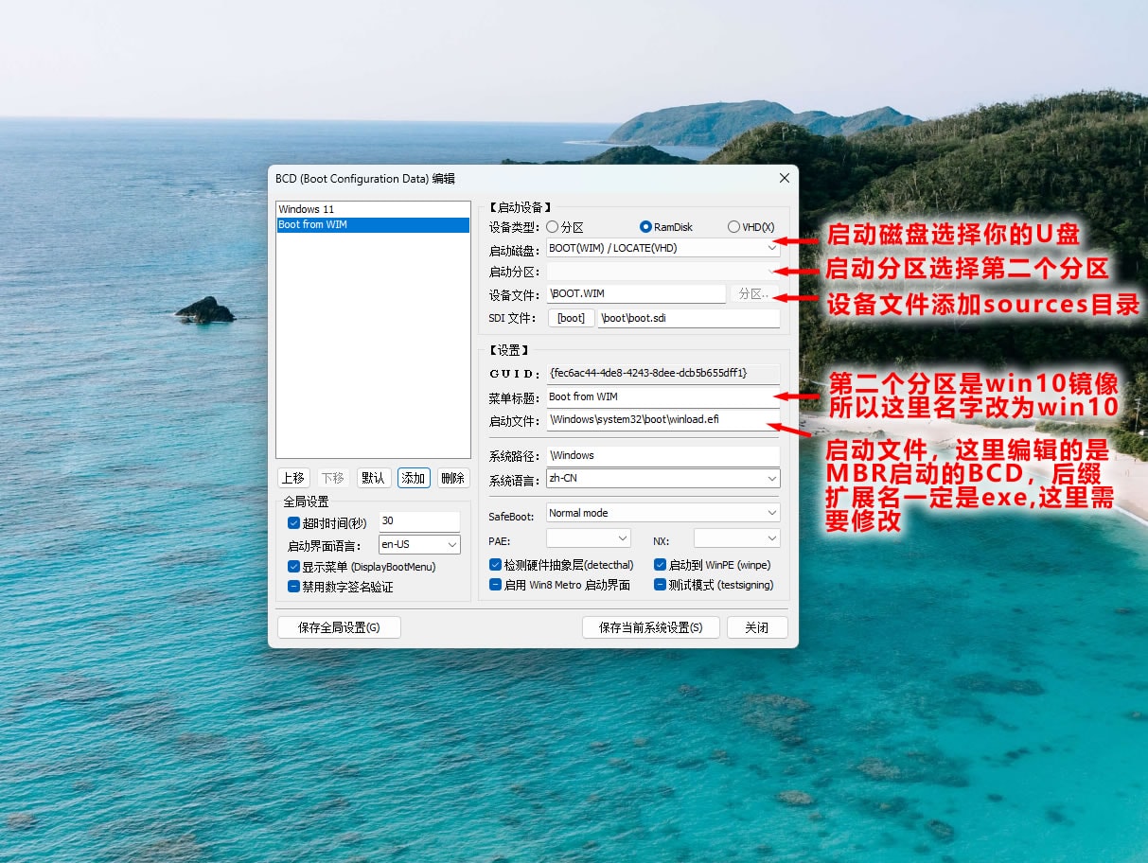Select the RamDisk device type option
The image size is (1148, 863).
point(646,227)
